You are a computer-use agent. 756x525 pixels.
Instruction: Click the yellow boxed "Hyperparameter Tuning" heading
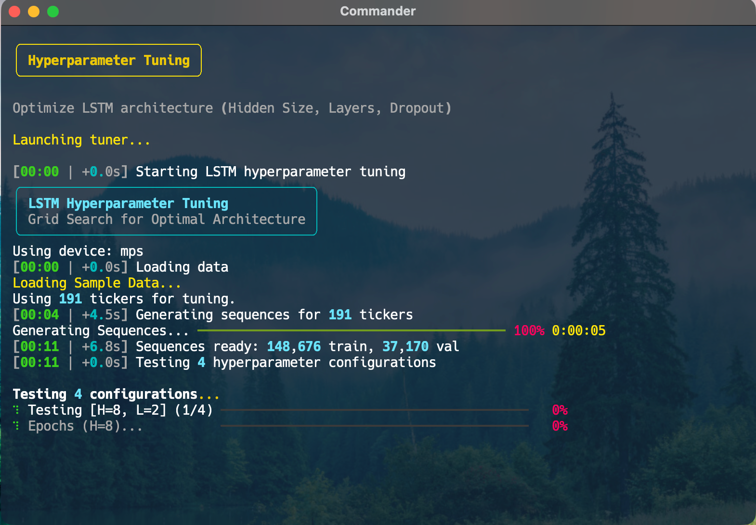click(109, 60)
